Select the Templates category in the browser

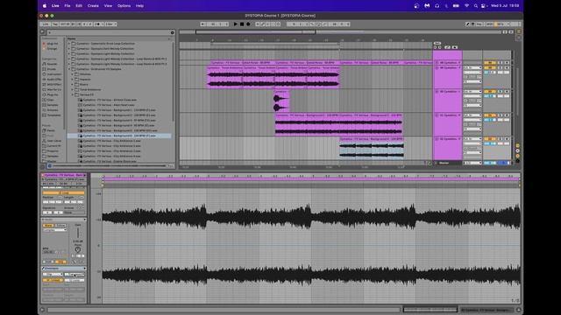point(52,115)
